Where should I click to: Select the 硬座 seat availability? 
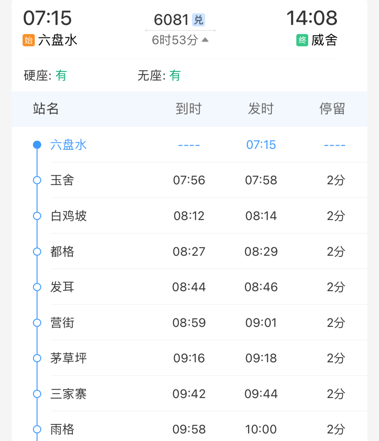tap(45, 75)
